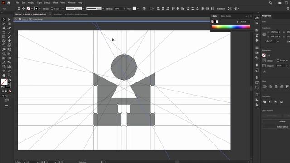Pick a color from spectrum bar
This screenshot has height=163, width=290.
click(231, 27)
